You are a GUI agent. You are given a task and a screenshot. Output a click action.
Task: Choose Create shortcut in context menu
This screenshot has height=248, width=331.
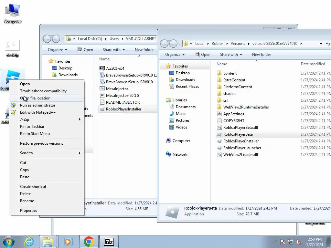pyautogui.click(x=47, y=187)
